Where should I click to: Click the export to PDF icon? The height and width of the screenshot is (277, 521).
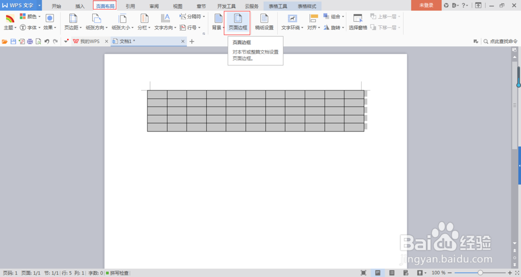[x=21, y=42]
